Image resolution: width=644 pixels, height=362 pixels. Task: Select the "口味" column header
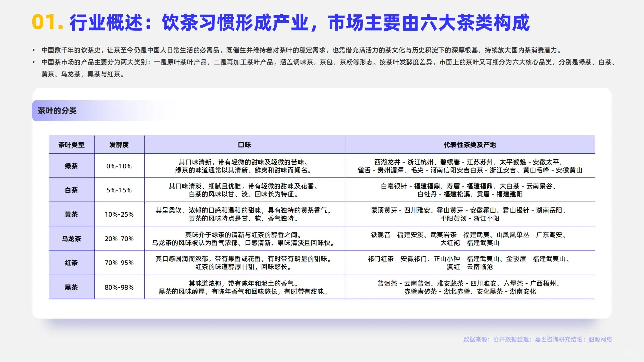(x=245, y=145)
